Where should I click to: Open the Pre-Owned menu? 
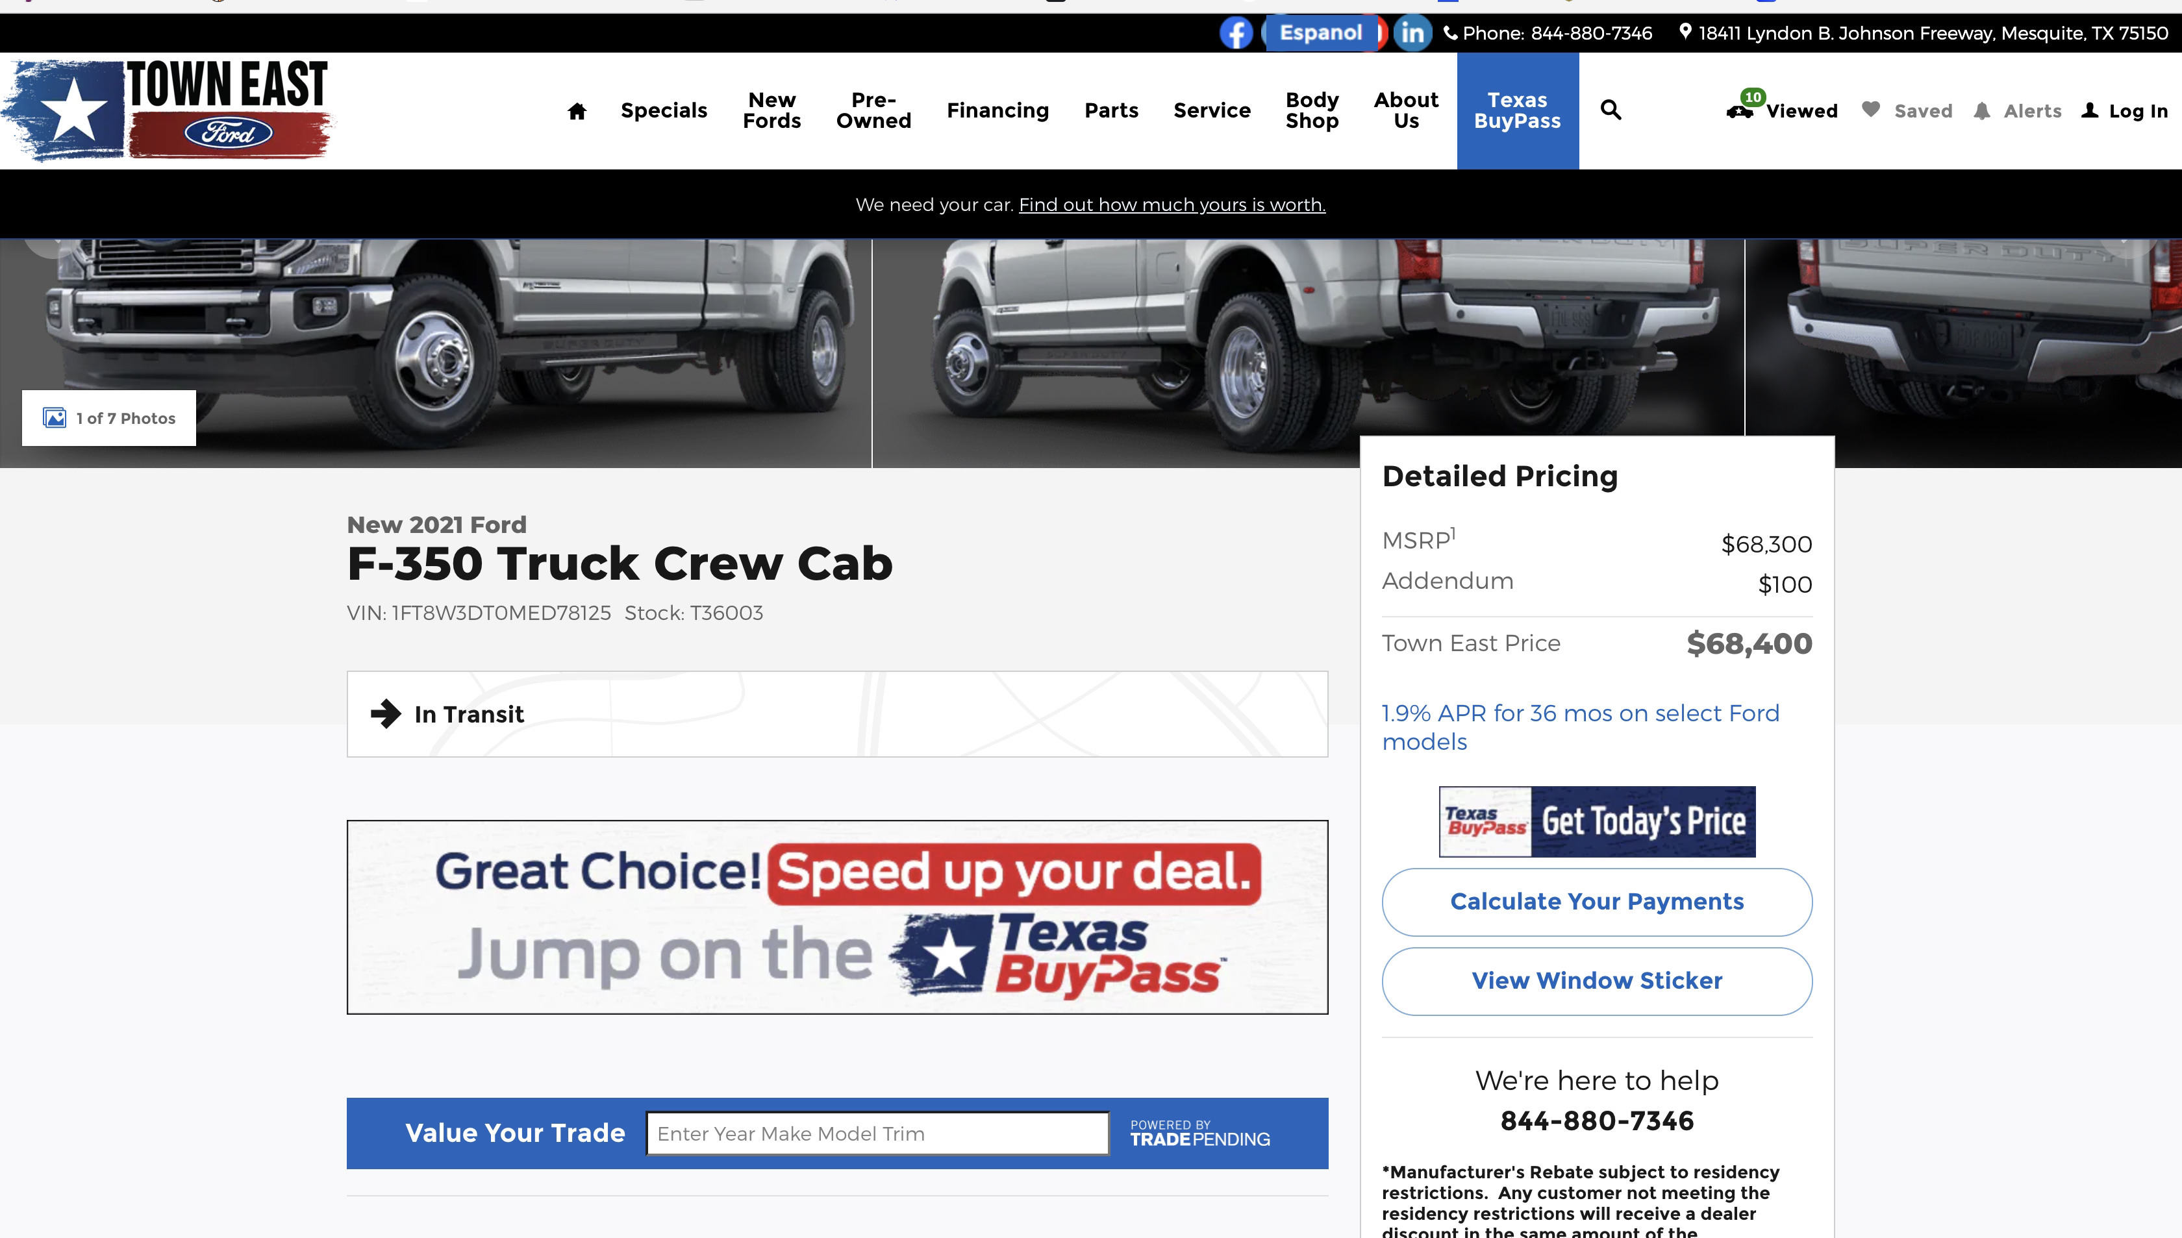[x=873, y=110]
